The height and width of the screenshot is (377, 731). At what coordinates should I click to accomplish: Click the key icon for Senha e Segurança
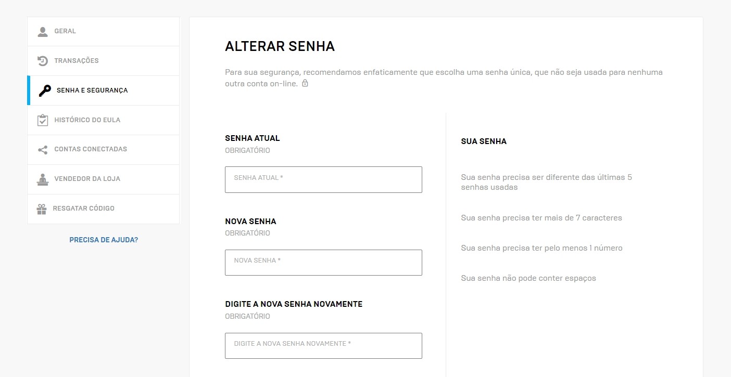45,90
